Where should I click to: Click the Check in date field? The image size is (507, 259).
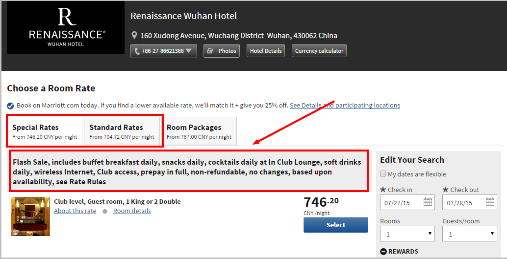tap(407, 202)
